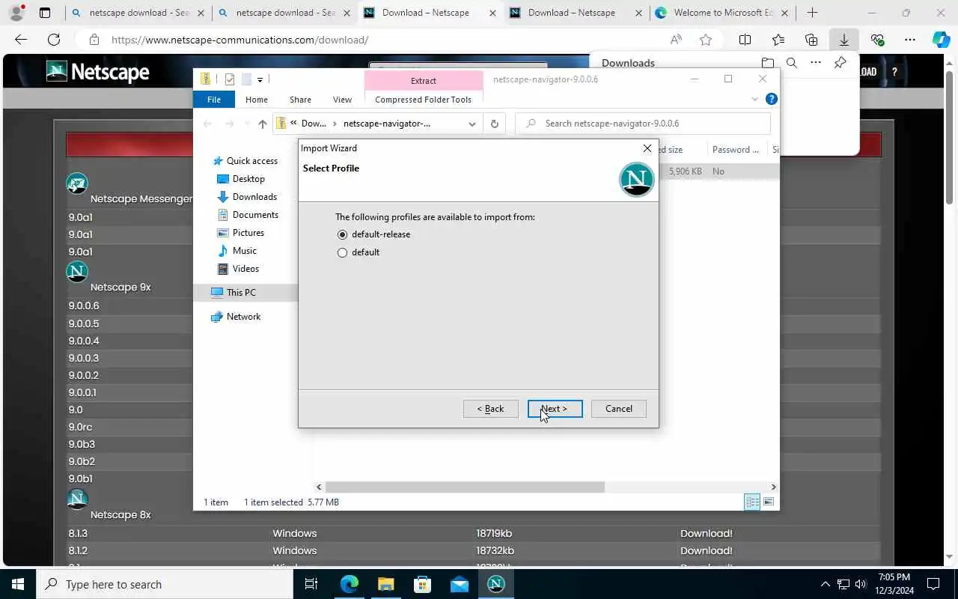958x599 pixels.
Task: Open Edge Collections button
Action: pos(811,40)
